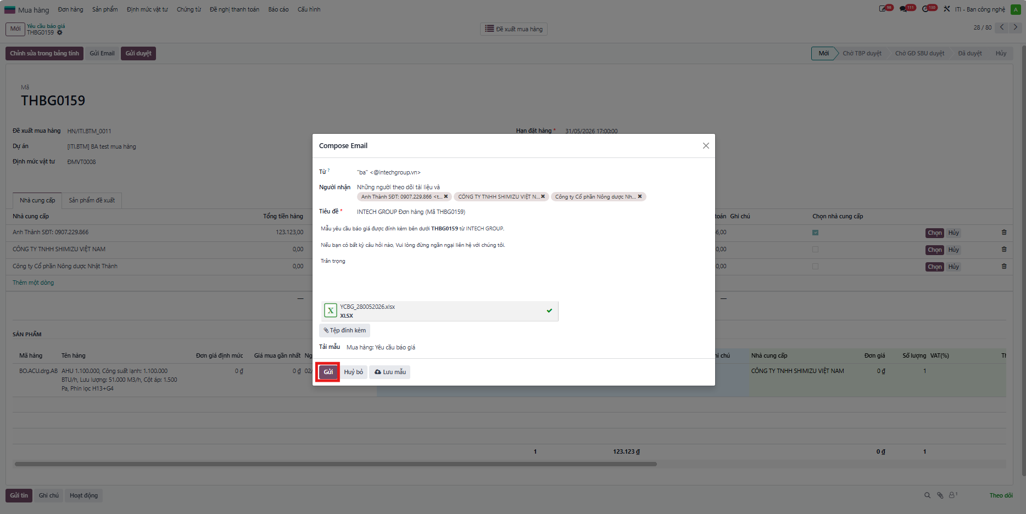Click the help mark beside Từ
The image size is (1026, 514).
tap(328, 171)
